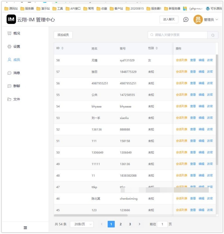Jump to page 3 in pagination

pyautogui.click(x=130, y=224)
